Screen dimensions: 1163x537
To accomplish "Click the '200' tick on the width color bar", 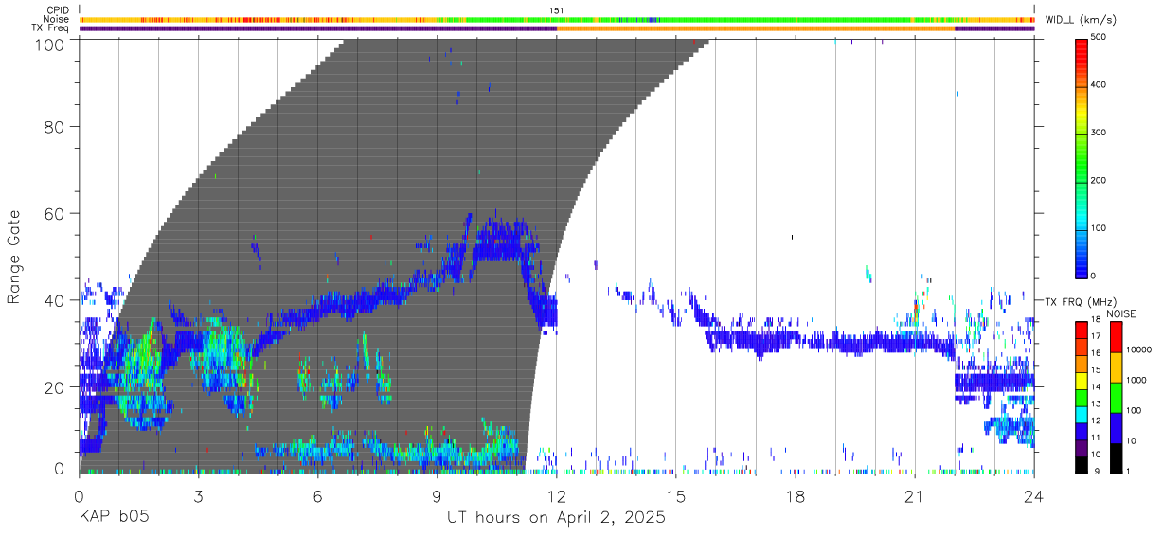I will point(1098,180).
